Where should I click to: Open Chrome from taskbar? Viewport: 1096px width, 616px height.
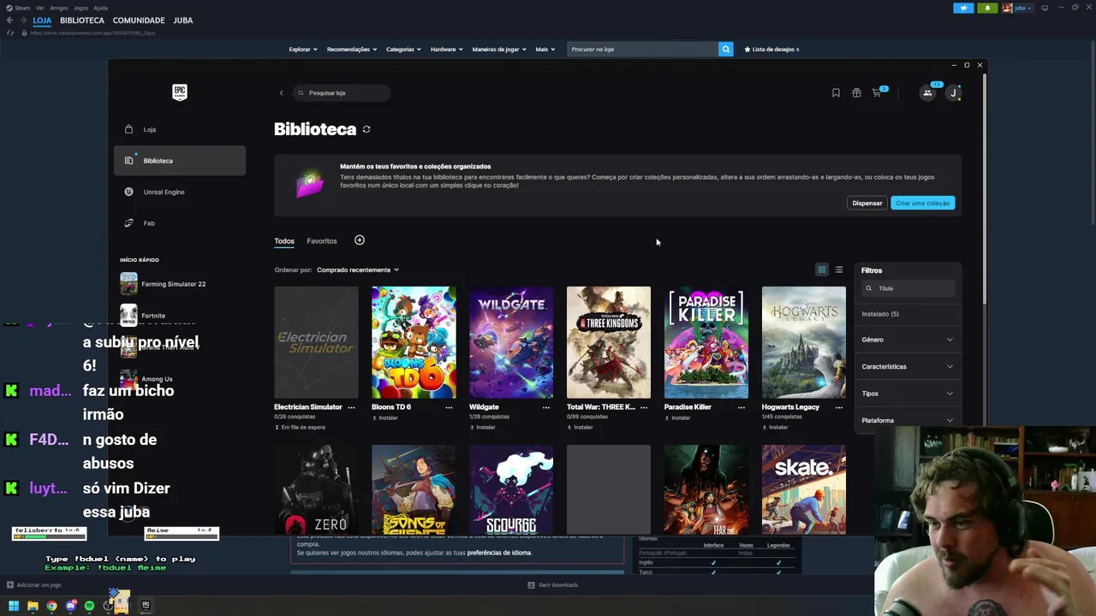(x=51, y=606)
